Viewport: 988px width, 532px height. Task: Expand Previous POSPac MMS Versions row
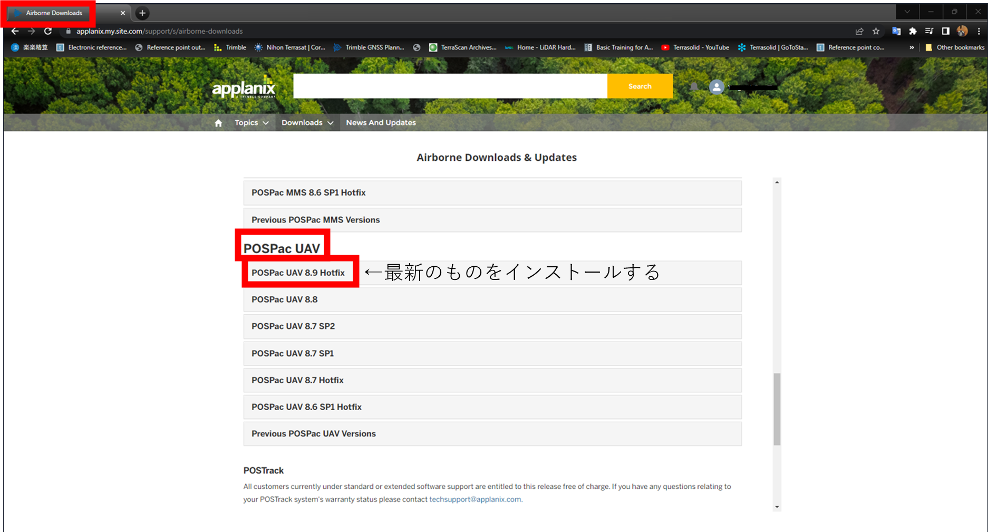pos(492,220)
